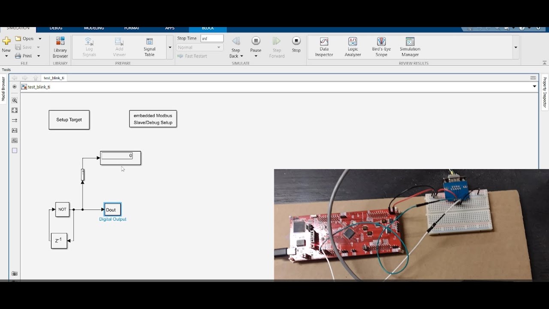Add an annotation with the text icon
This screenshot has height=309, width=549.
15,130
